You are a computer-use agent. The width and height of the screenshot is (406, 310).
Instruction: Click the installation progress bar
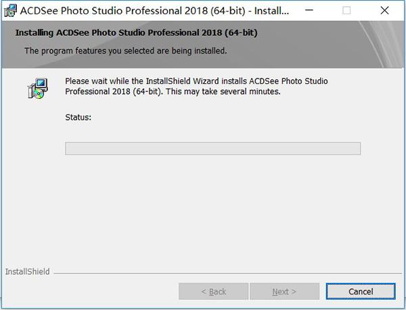coord(212,148)
